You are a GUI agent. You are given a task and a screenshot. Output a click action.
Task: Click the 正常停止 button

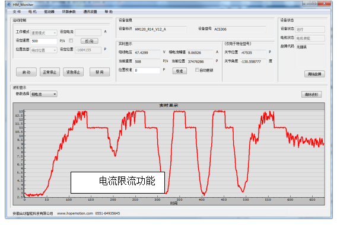click(x=50, y=72)
